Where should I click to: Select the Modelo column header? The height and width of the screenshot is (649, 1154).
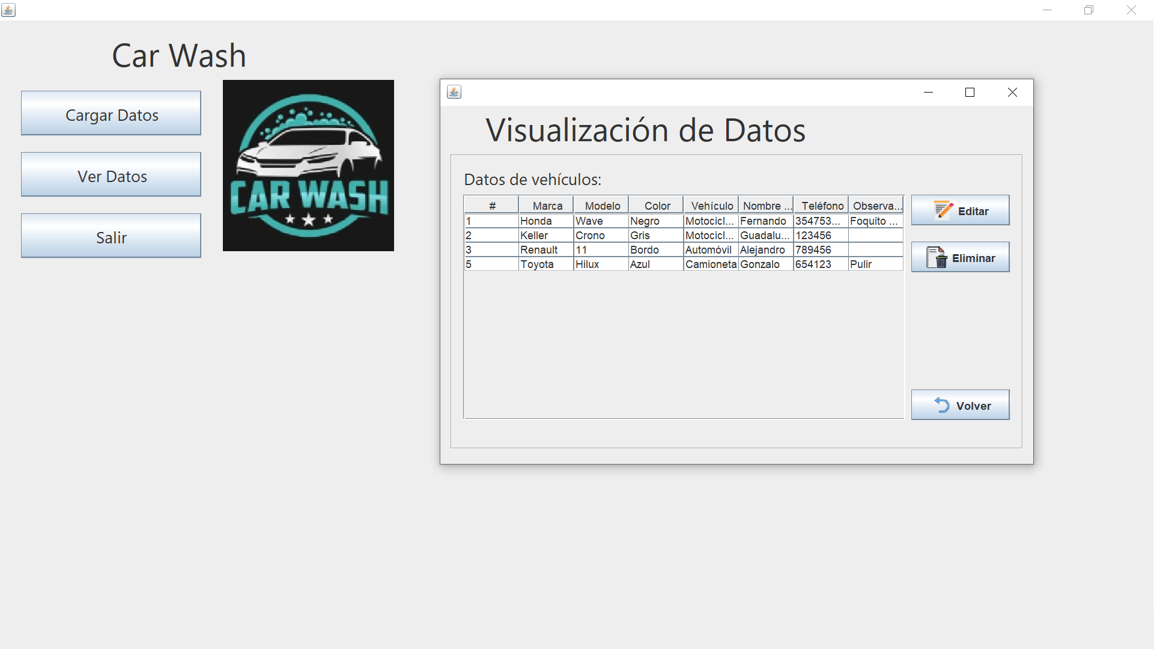tap(601, 206)
